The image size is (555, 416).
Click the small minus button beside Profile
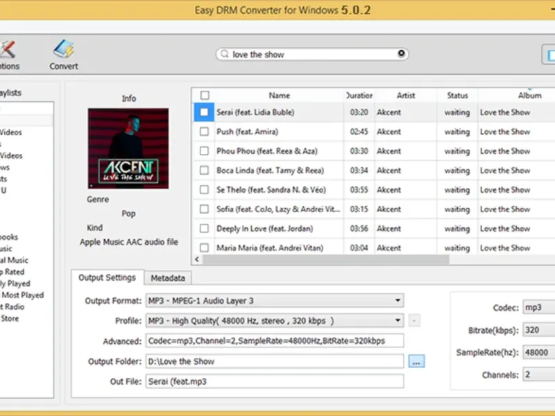[414, 321]
